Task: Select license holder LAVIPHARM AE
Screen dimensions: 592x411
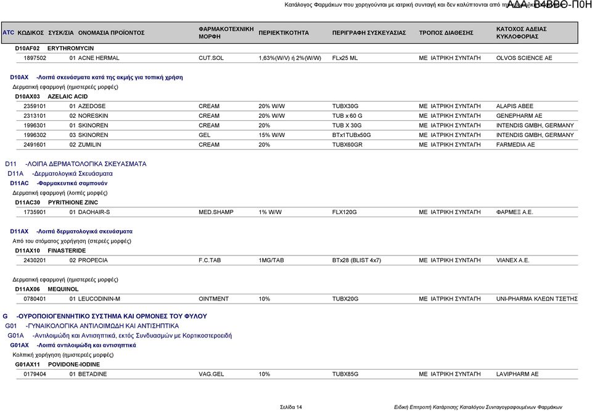Action: coord(517,374)
